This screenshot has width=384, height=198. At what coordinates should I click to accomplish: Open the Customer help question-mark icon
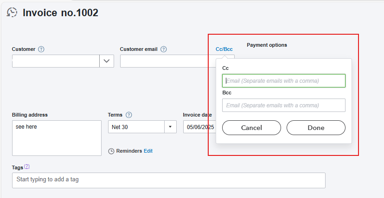tap(41, 49)
